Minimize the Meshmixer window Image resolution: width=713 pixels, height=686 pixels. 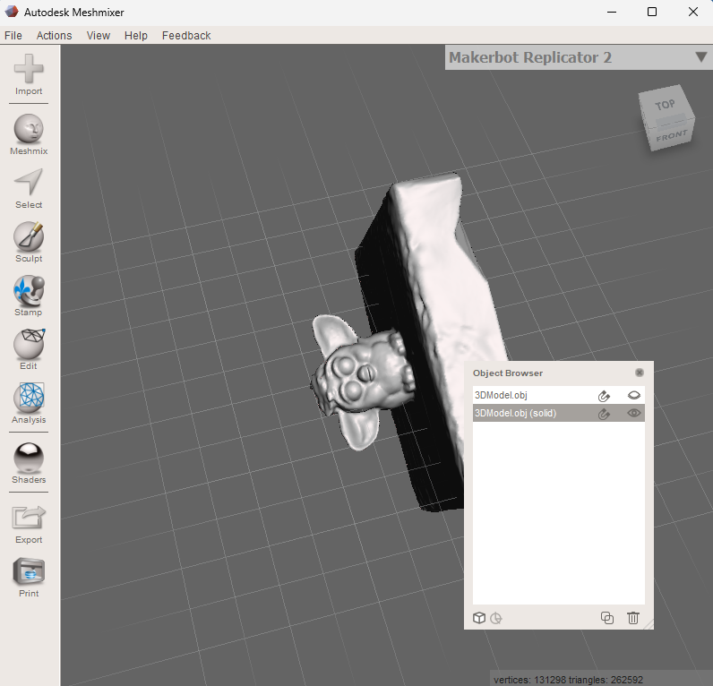pos(612,12)
